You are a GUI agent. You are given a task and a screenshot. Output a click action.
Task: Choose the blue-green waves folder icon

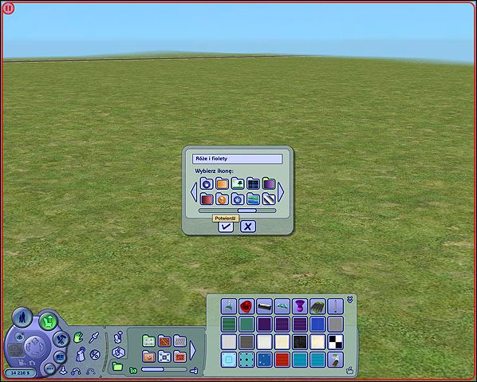[254, 199]
